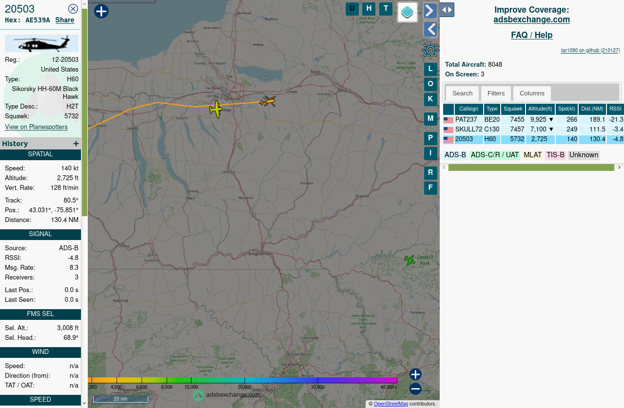Click the Share link next to the hex code

pos(65,20)
